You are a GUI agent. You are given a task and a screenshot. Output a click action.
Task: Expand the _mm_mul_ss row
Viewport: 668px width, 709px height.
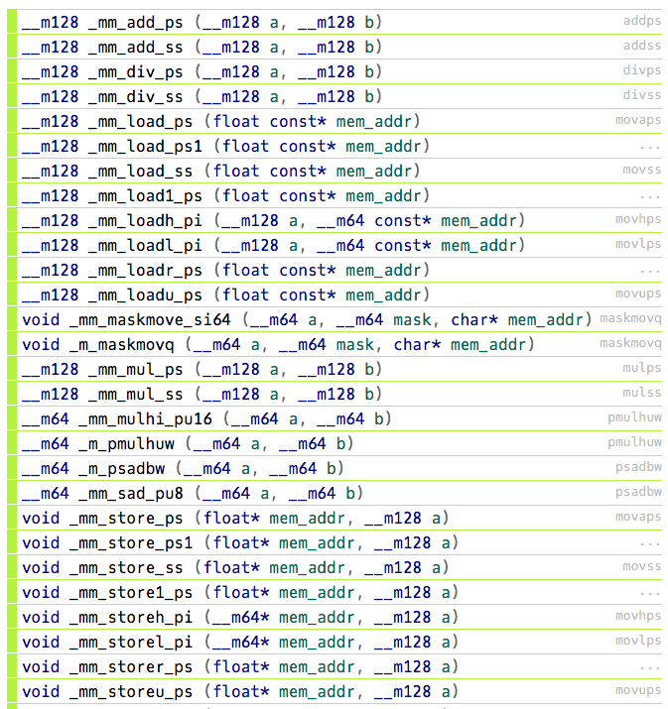tap(334, 395)
